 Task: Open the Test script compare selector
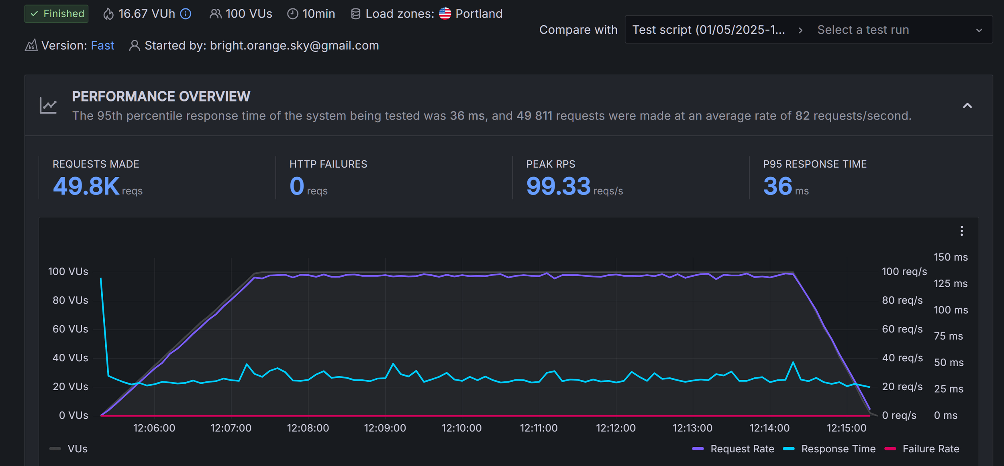click(x=708, y=30)
